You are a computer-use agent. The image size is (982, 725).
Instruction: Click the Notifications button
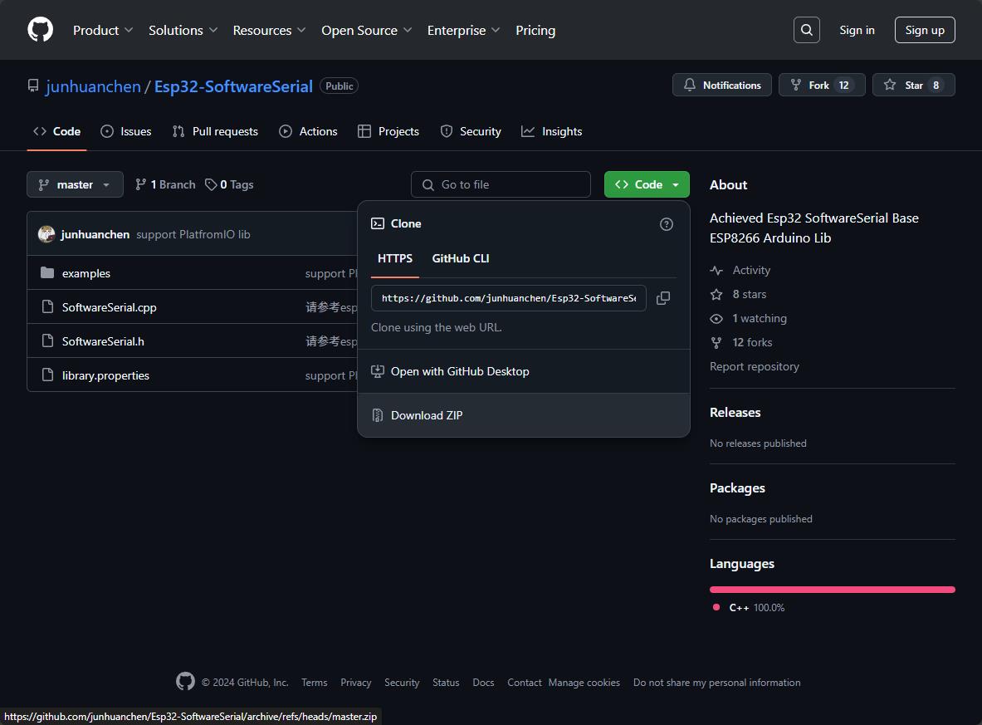[722, 85]
